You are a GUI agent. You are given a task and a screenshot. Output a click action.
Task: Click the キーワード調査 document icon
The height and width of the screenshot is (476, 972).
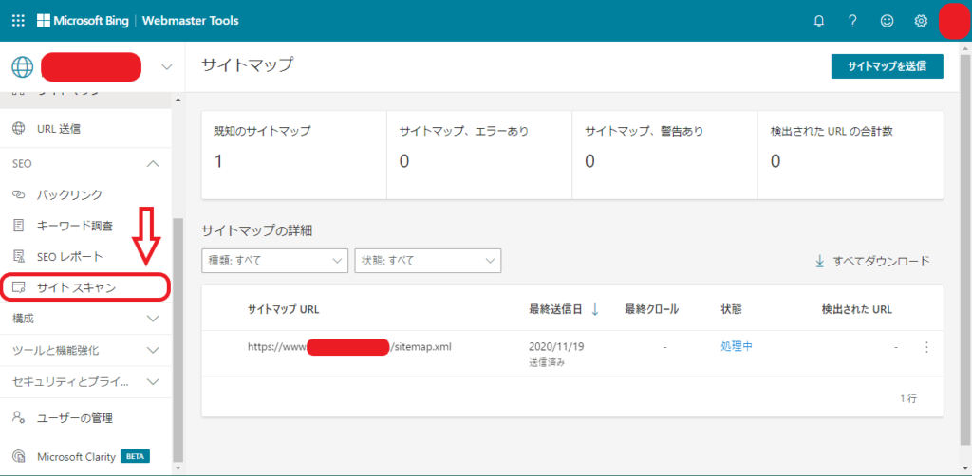(x=19, y=226)
